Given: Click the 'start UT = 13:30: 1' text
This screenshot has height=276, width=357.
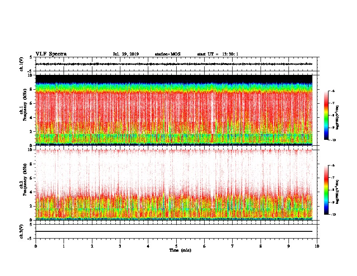Looking at the screenshot, I should point(218,54).
